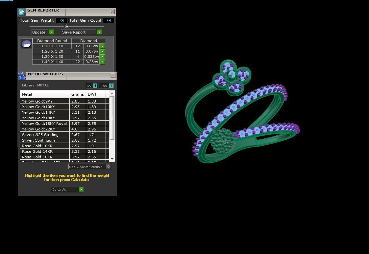The height and width of the screenshot is (254, 369).
Task: Click green arrow for 1.20 X 1.20 row
Action: 102,51
